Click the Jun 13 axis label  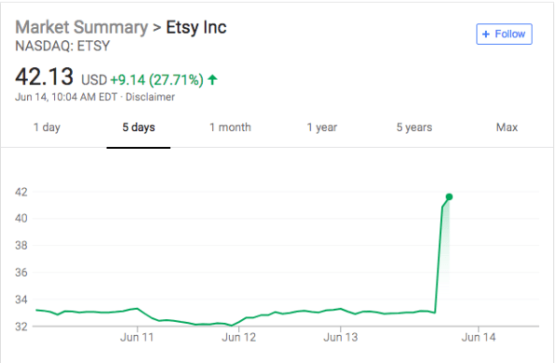(x=341, y=337)
